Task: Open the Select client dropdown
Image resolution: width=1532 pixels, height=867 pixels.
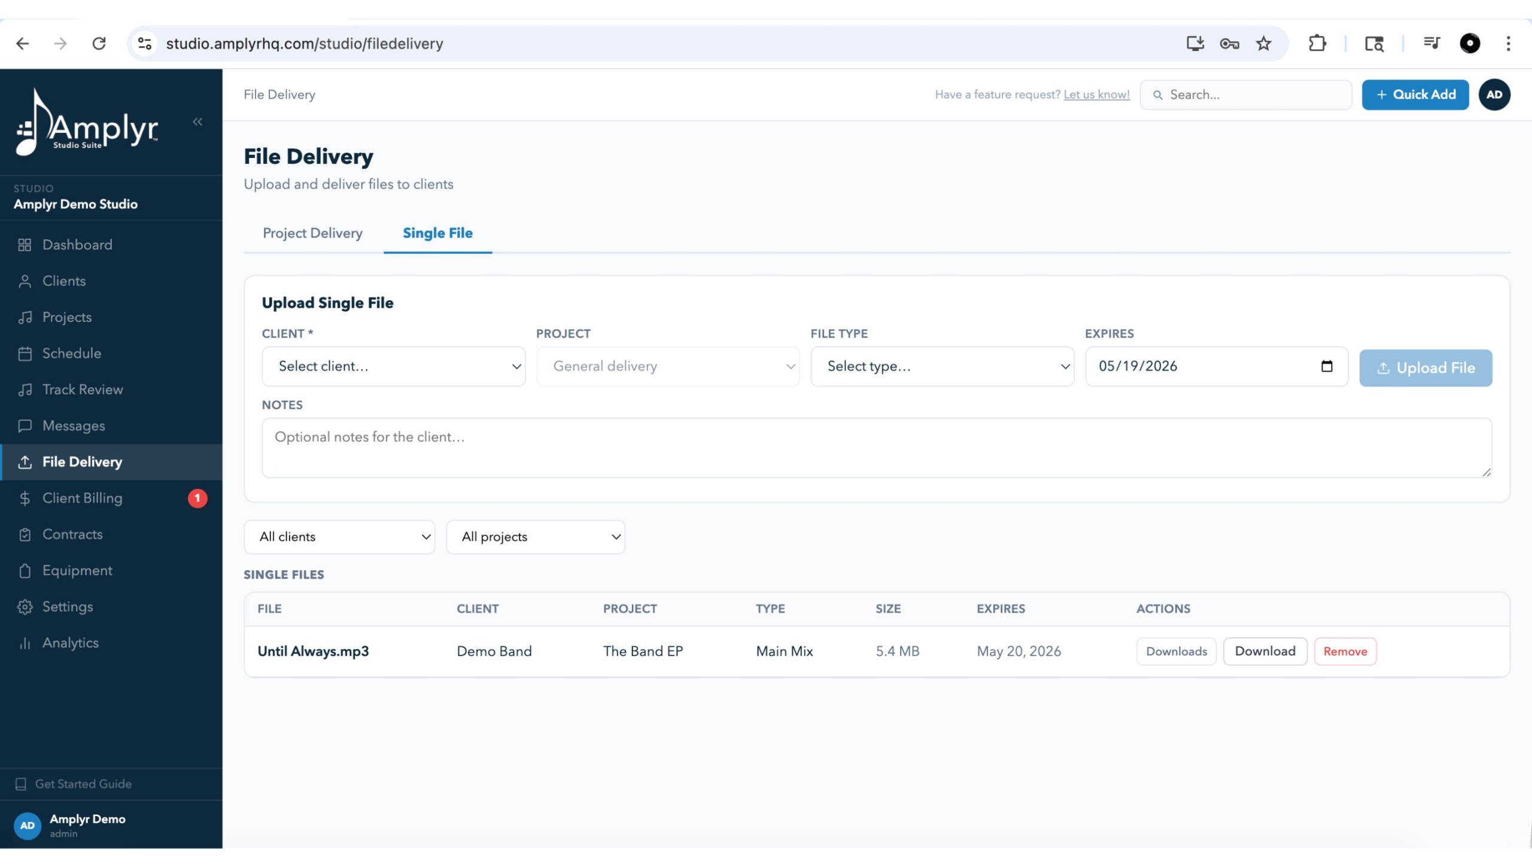Action: click(x=393, y=366)
